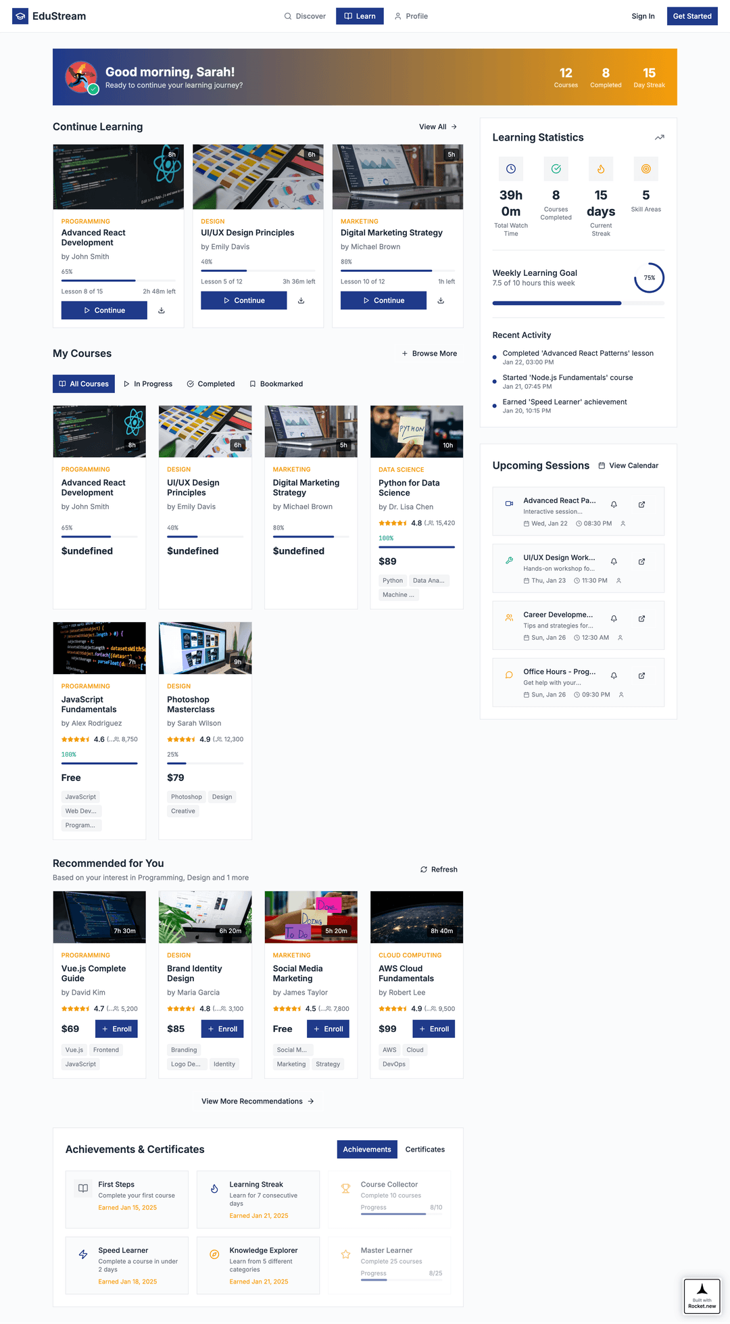Viewport: 730px width, 1324px height.
Task: Open UI/UX Design Workshop external link
Action: tap(641, 561)
